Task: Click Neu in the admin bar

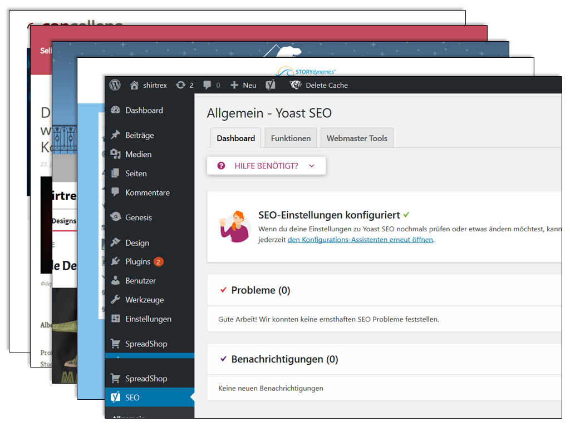Action: (x=249, y=85)
